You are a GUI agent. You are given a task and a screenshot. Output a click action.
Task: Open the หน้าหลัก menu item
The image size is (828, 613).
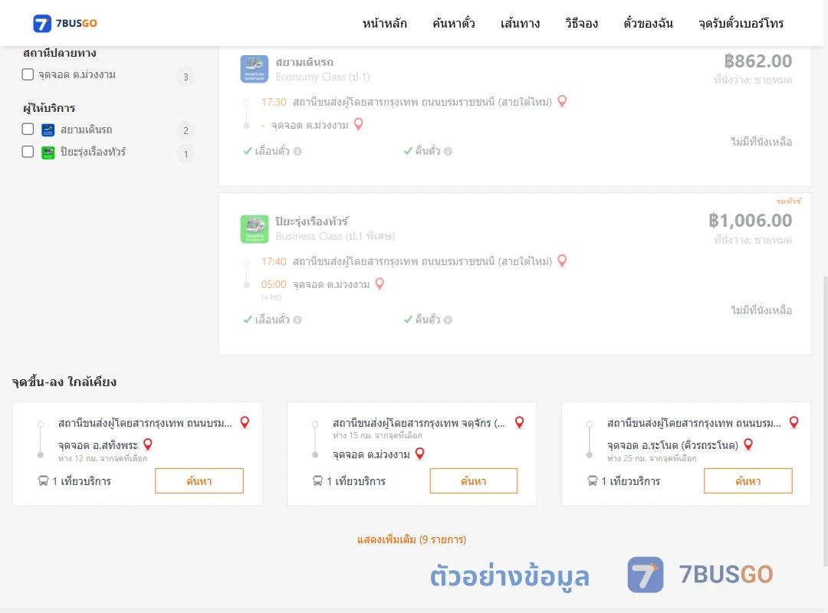click(384, 23)
